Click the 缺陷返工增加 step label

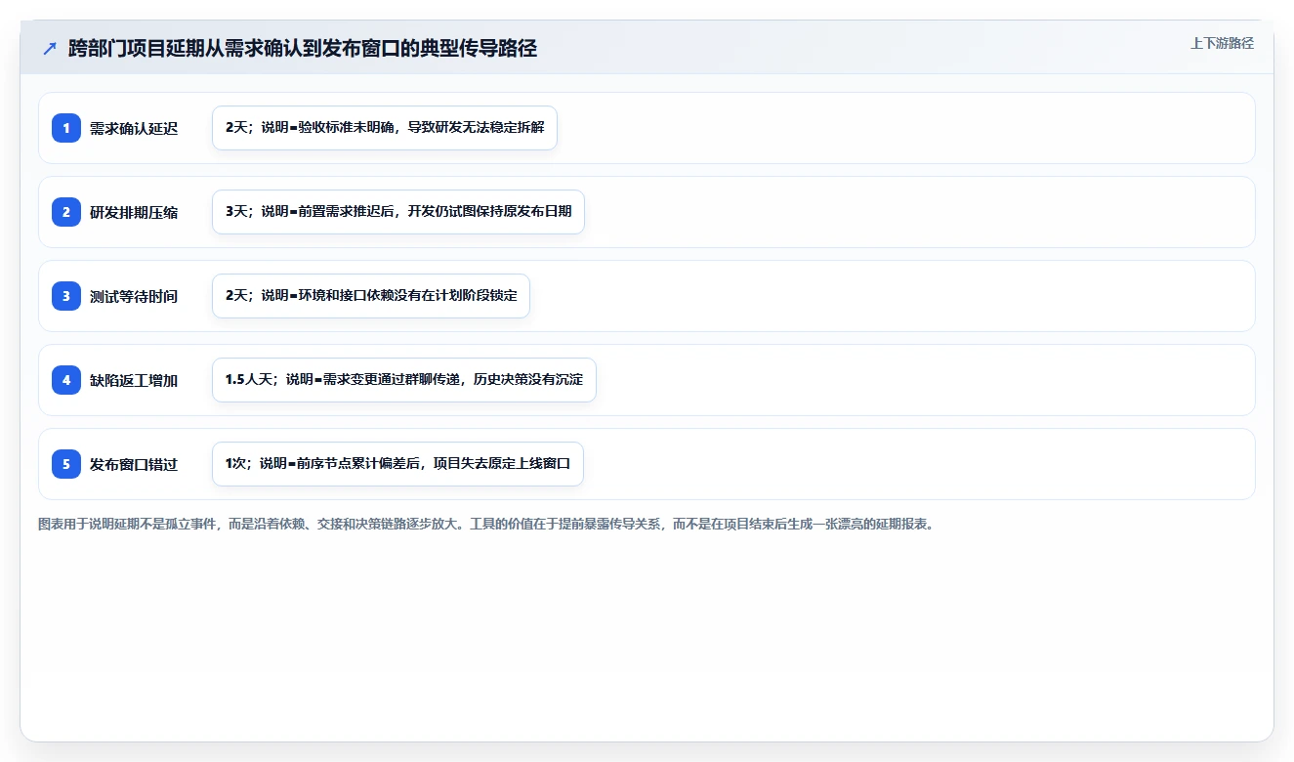pos(134,380)
